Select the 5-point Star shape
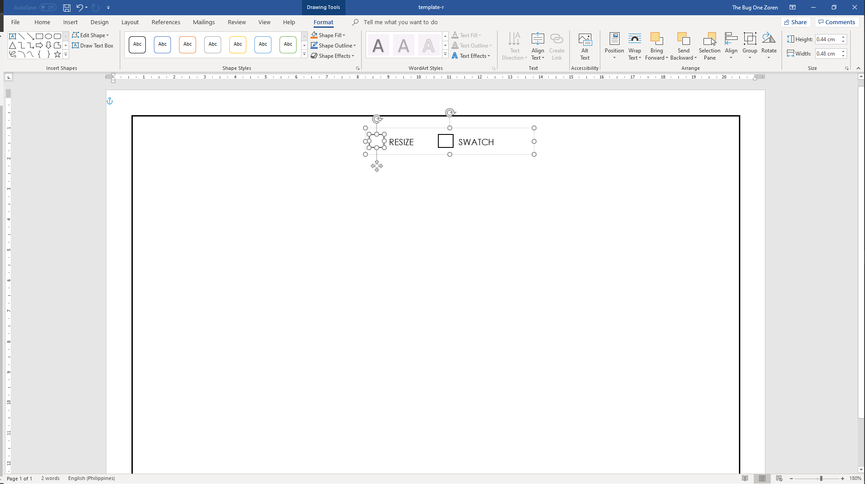This screenshot has height=484, width=865. point(57,54)
